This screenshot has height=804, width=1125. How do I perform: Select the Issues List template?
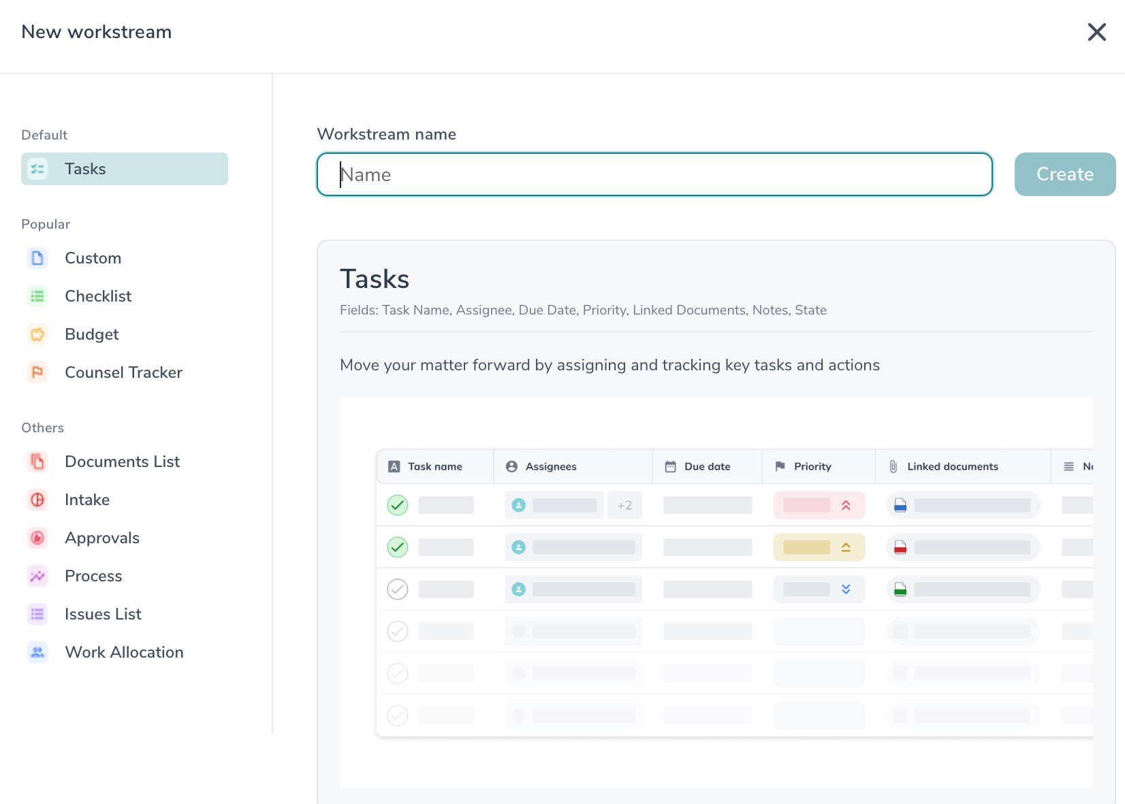tap(102, 614)
